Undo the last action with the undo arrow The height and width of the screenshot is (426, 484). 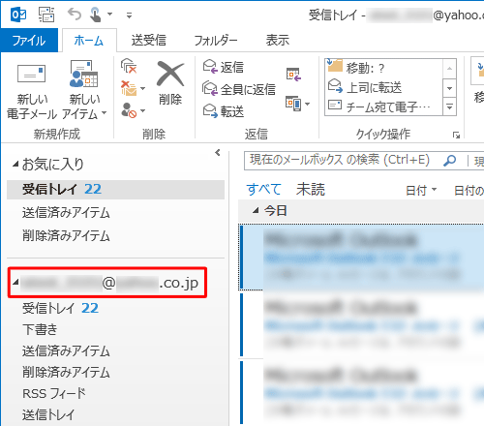(x=75, y=15)
